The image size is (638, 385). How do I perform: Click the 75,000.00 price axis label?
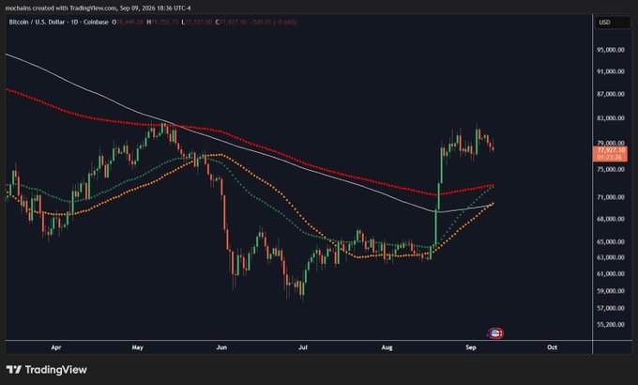[x=611, y=169]
